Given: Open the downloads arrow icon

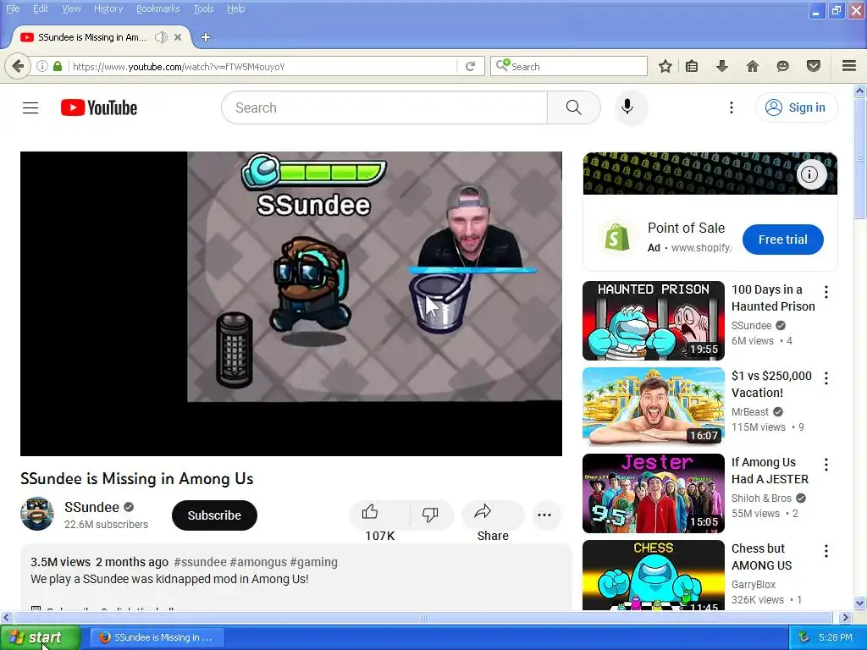Looking at the screenshot, I should (x=722, y=66).
